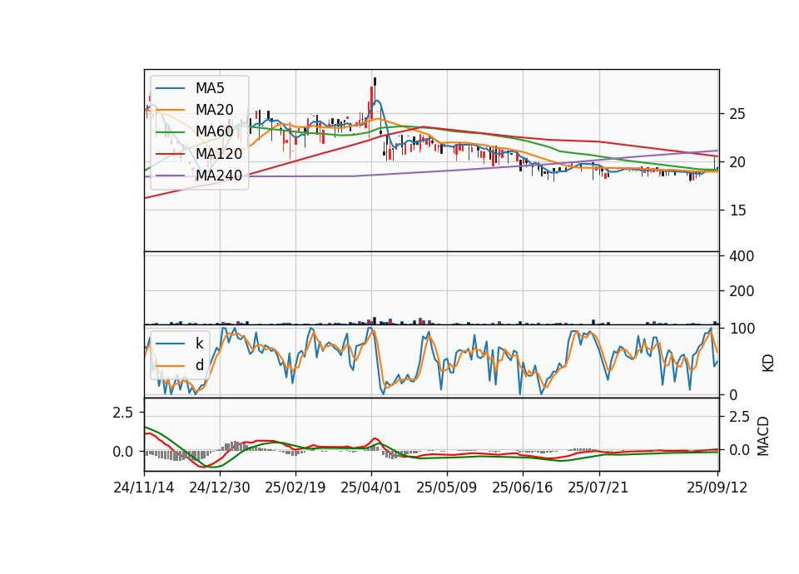Click the date label 25/05/09

[447, 487]
